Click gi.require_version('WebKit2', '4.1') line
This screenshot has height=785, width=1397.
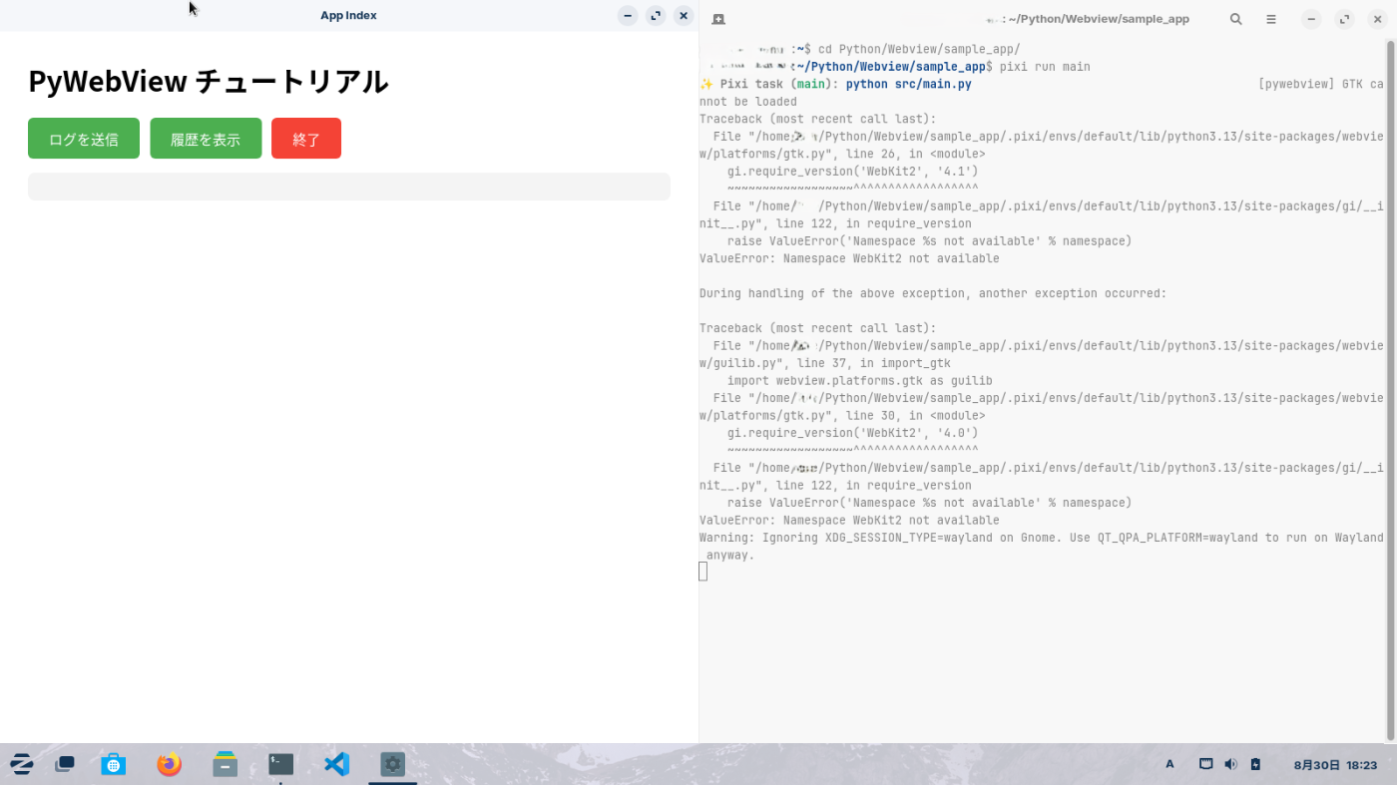coord(853,172)
